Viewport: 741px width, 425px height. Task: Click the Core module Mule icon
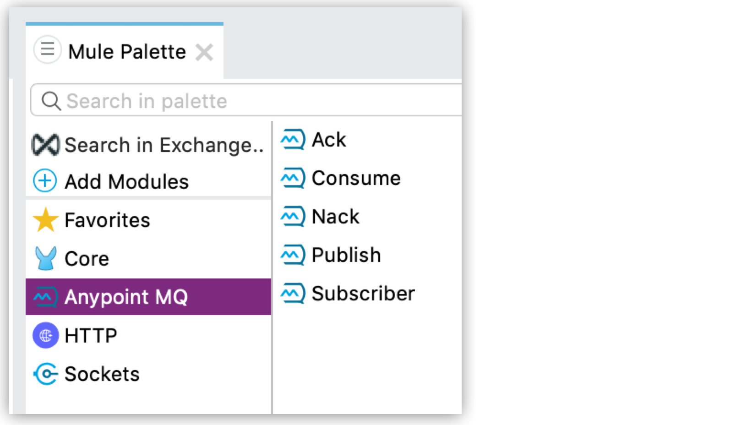(x=45, y=259)
